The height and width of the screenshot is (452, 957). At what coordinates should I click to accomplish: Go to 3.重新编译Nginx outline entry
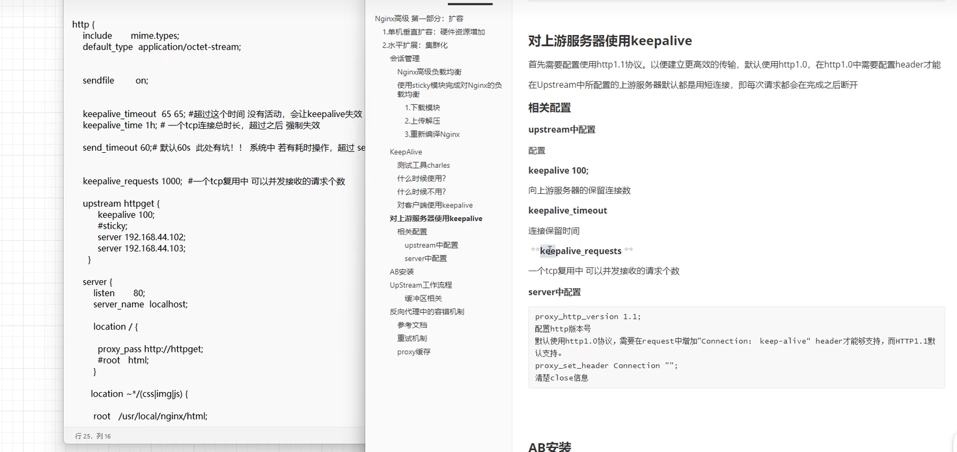(432, 135)
